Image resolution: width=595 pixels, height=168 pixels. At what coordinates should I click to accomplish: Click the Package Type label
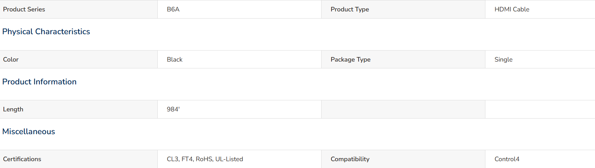(x=351, y=60)
